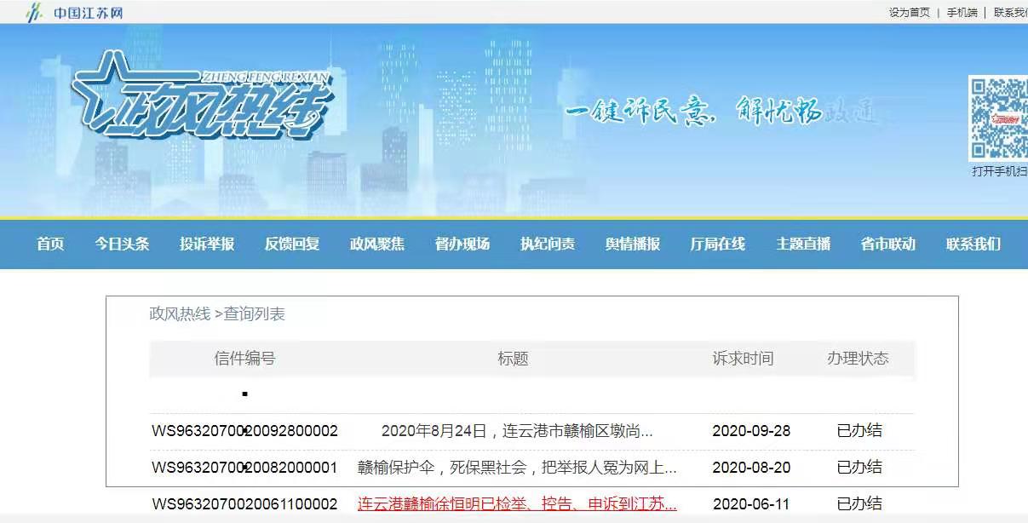1028x523 pixels.
Task: Open the 手机端 link in header
Action: pos(962,13)
